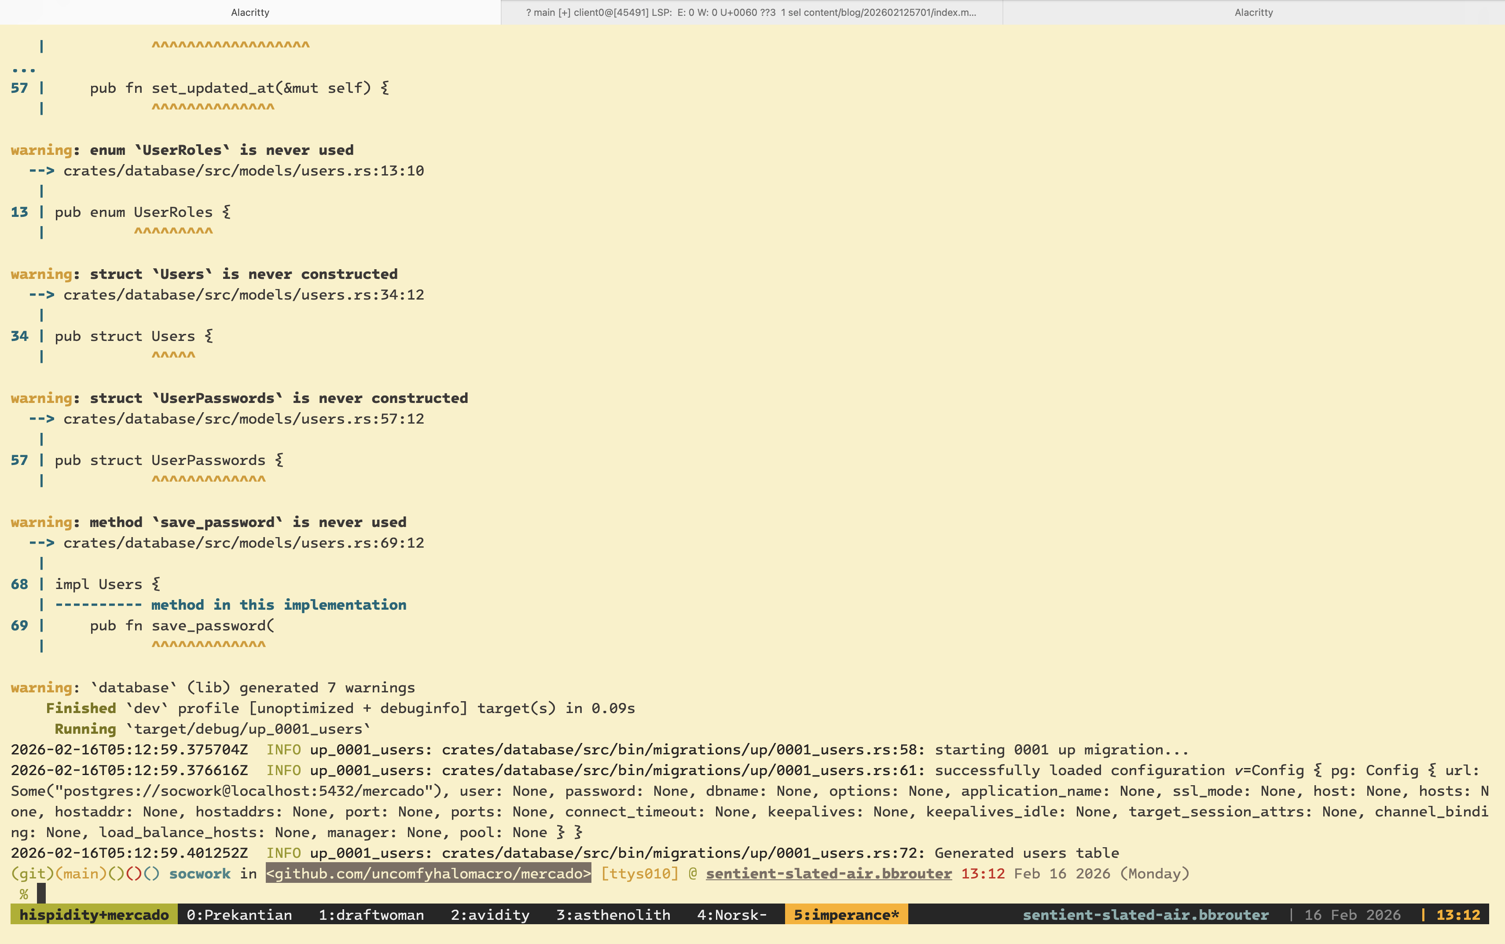Click the left Alacritty window title
Screen dimensions: 1505x944
pos(249,12)
